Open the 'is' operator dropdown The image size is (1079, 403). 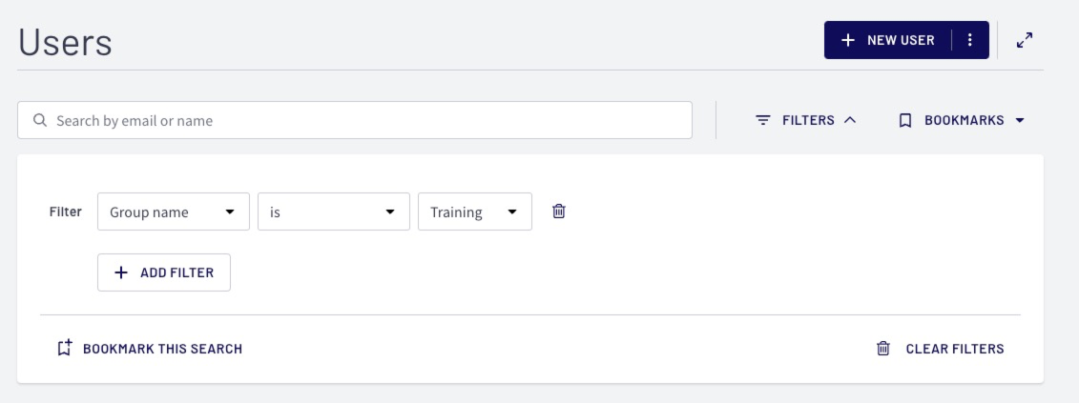point(334,212)
